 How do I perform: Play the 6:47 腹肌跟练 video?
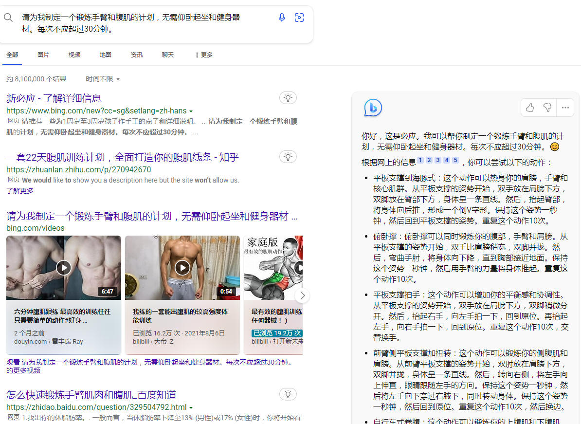(64, 268)
